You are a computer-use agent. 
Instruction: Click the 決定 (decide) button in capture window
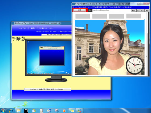(80, 10)
